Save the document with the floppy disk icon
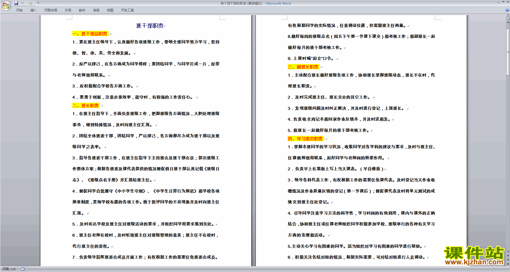 [16, 3]
